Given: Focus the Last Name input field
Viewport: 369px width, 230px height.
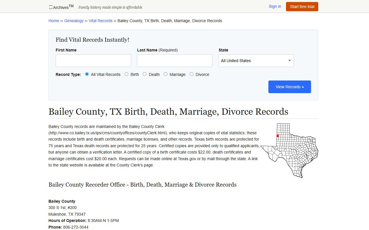Looking at the screenshot, I should click(175, 61).
